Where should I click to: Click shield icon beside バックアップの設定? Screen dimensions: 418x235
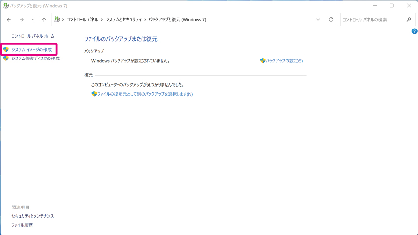pos(263,61)
